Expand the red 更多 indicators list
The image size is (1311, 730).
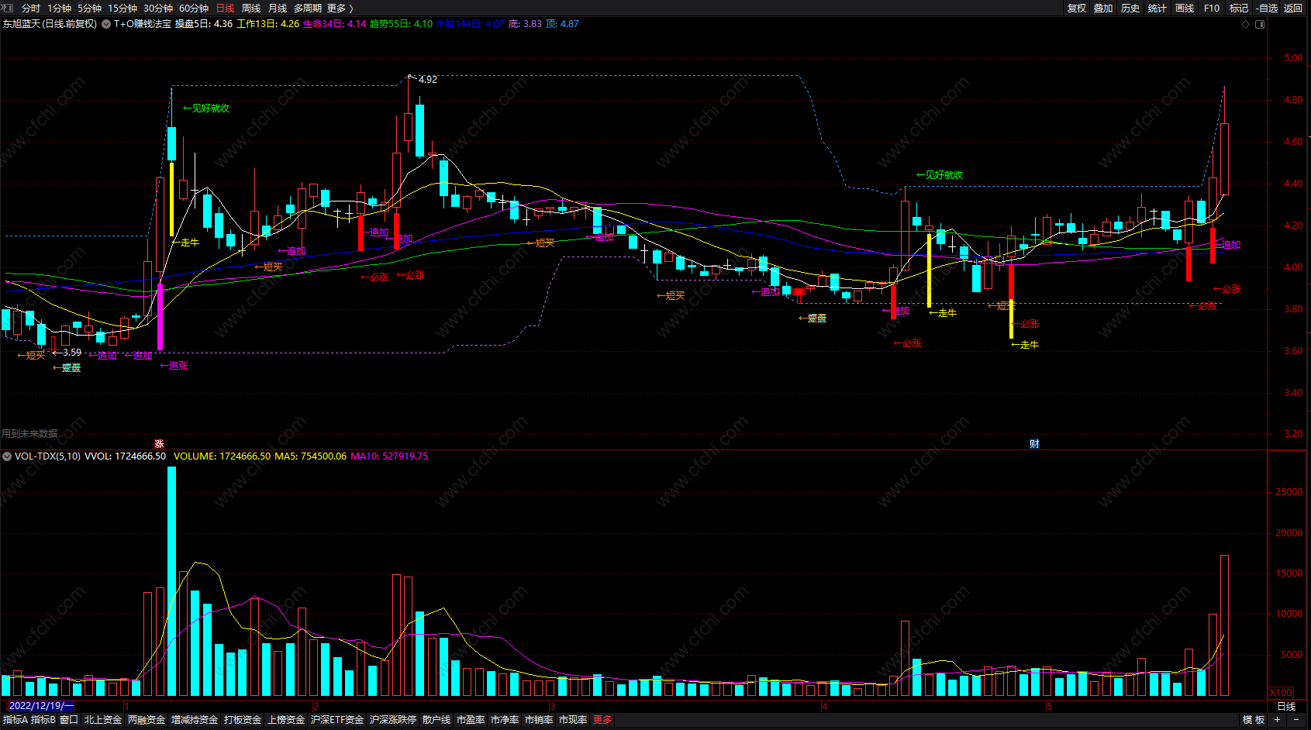(x=602, y=720)
